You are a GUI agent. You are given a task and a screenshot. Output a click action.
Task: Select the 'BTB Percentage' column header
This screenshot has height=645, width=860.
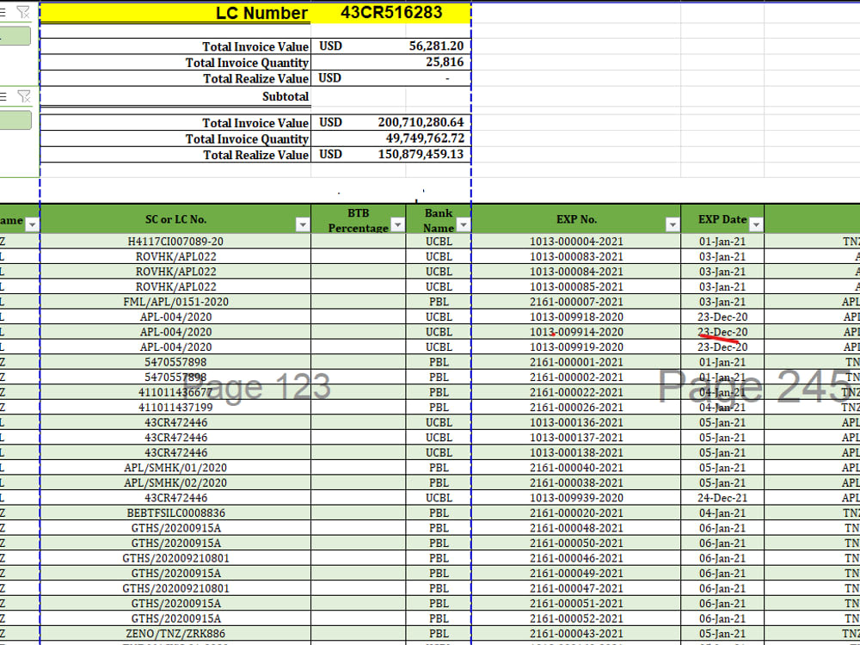coord(358,218)
